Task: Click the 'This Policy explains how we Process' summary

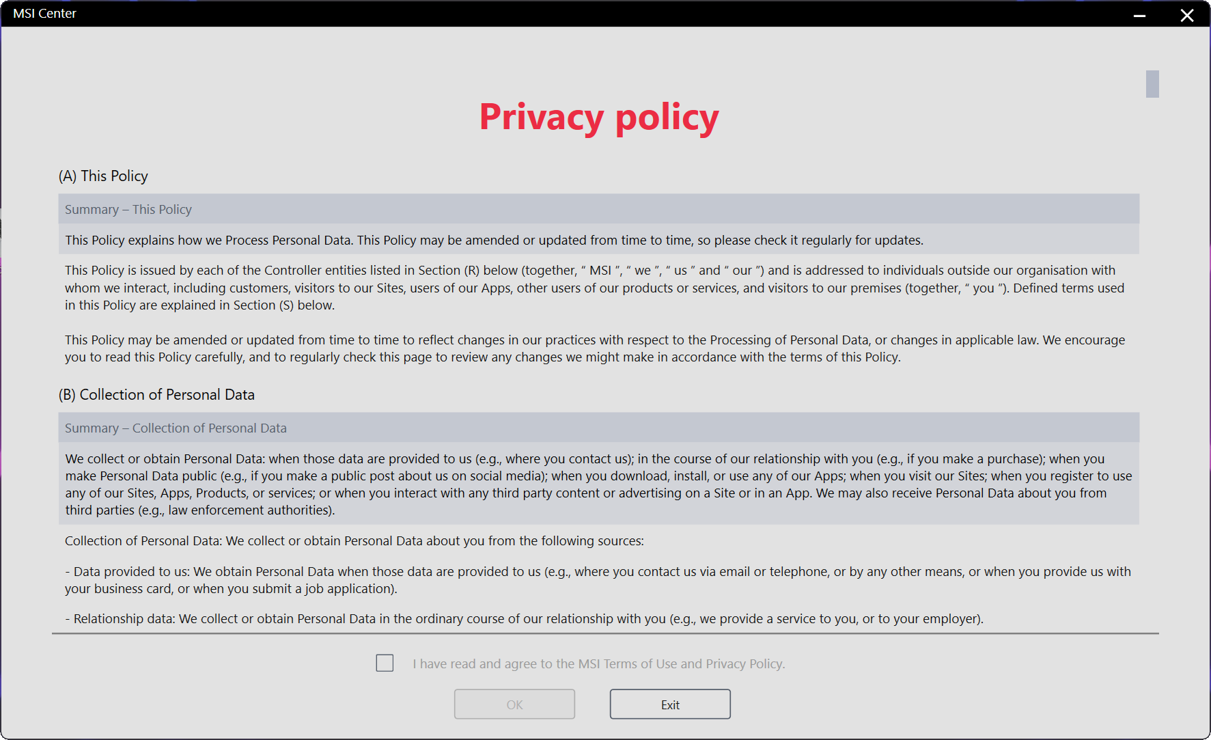Action: pos(494,240)
